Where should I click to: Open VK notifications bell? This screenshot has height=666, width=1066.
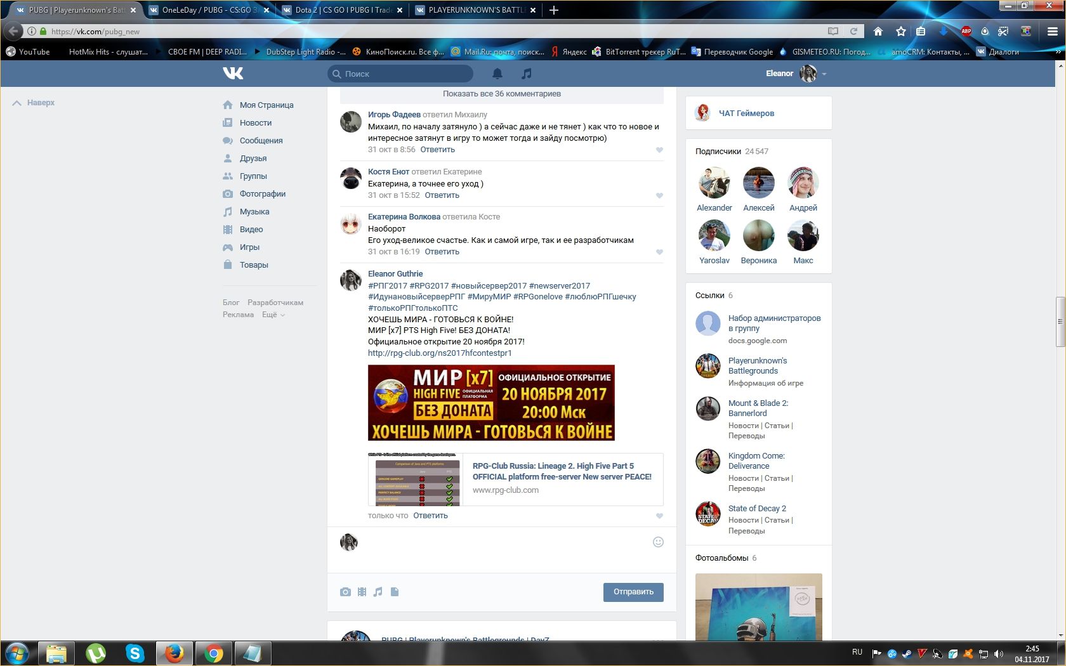[497, 74]
